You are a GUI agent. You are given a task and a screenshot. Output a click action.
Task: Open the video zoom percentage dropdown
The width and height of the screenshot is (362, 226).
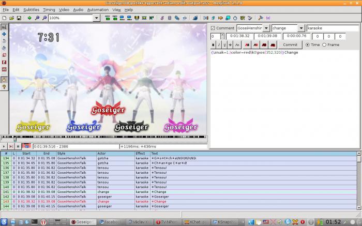[x=97, y=18]
